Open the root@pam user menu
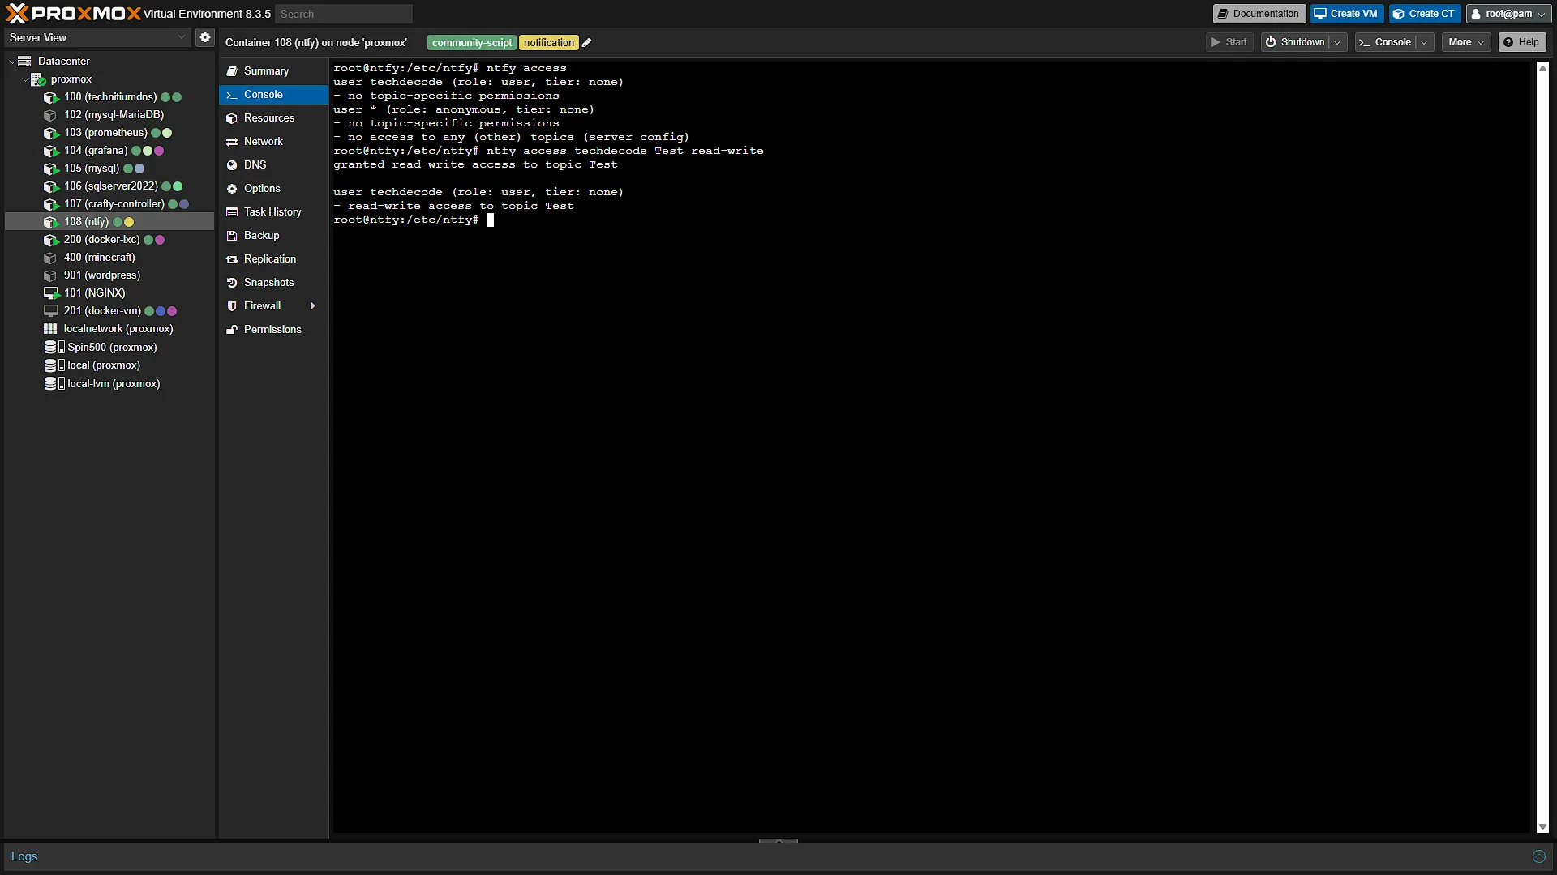The height and width of the screenshot is (875, 1557). pos(1508,14)
